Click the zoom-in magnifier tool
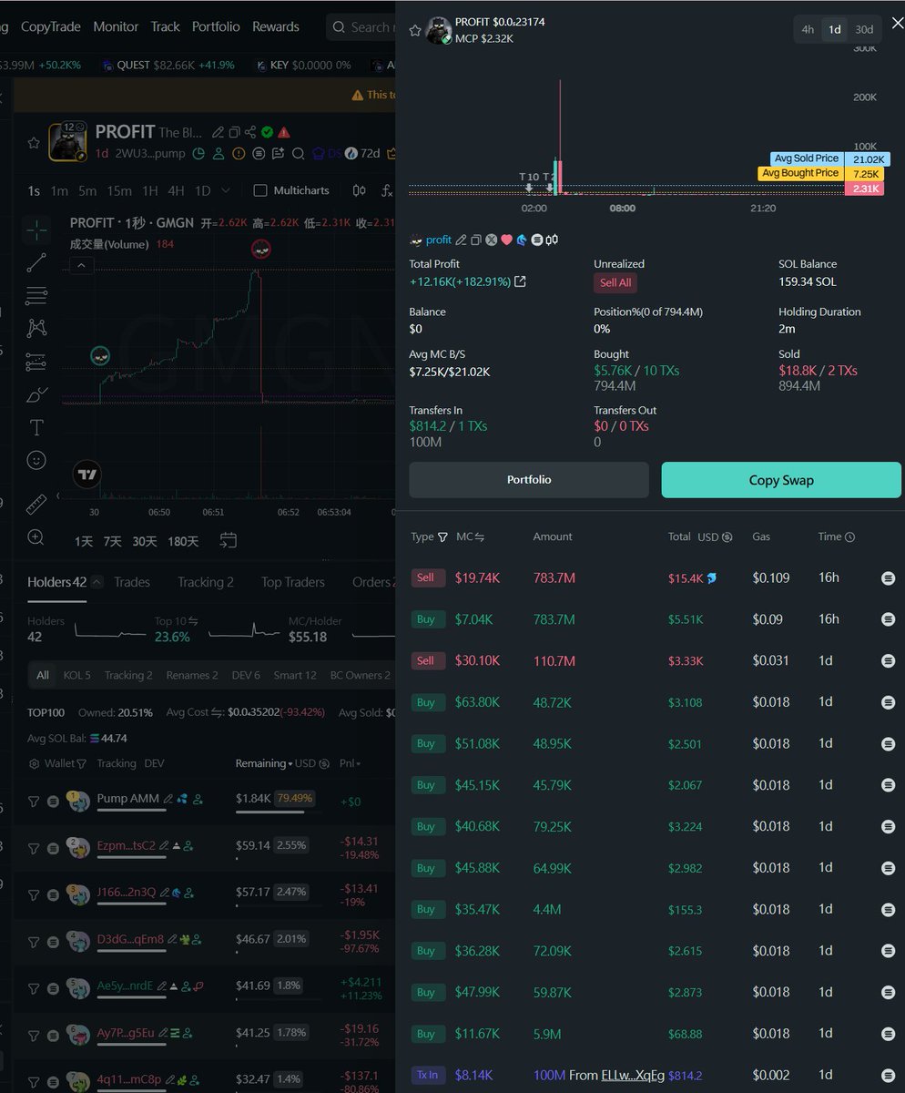This screenshot has height=1093, width=905. point(36,537)
